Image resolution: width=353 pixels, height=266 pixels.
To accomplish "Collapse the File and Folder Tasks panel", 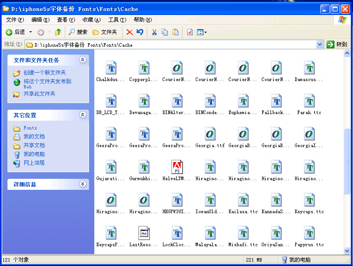I will click(82, 59).
